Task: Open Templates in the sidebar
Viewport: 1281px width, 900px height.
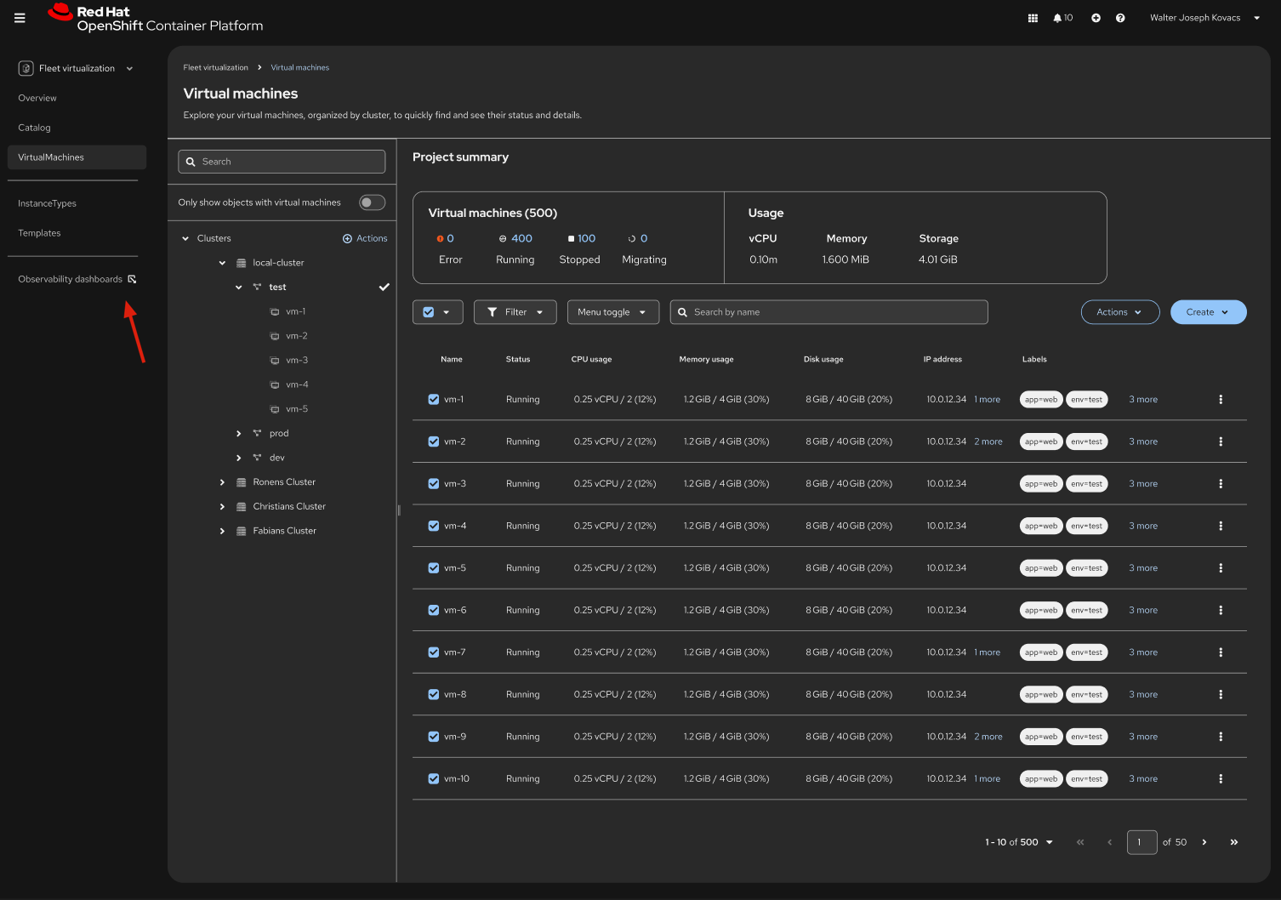Action: (40, 233)
